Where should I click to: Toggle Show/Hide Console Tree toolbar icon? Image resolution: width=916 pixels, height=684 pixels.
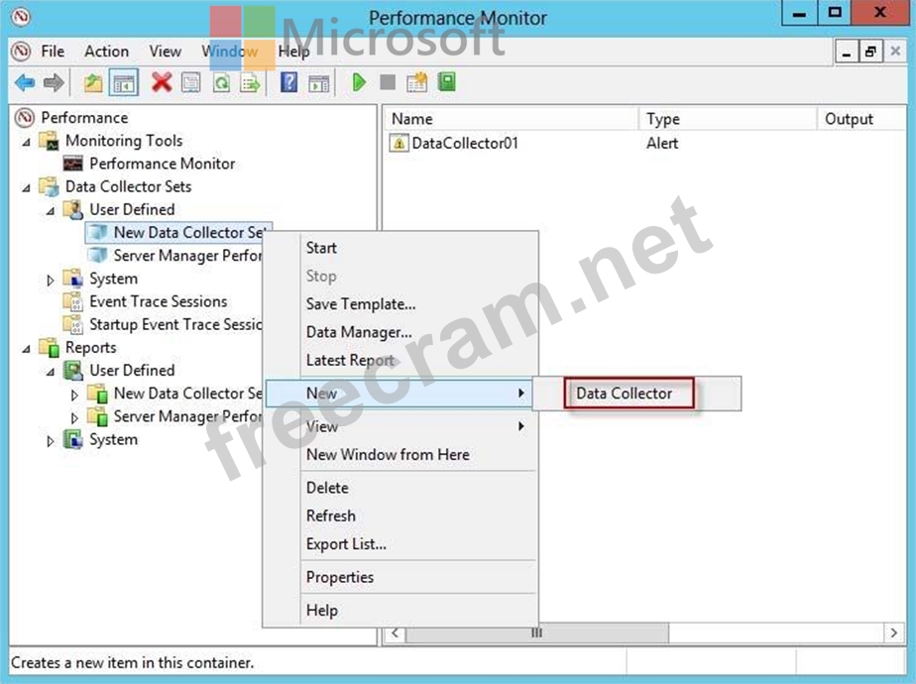point(124,83)
